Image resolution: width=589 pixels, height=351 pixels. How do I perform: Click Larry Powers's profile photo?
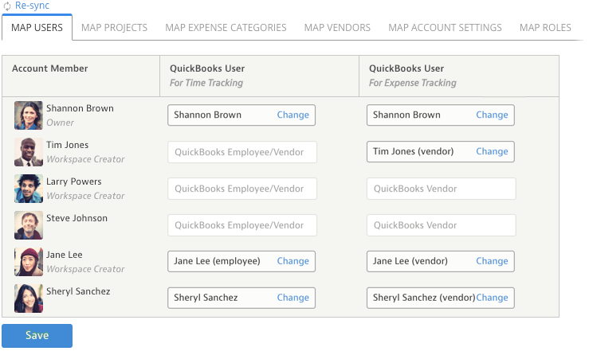click(x=29, y=189)
